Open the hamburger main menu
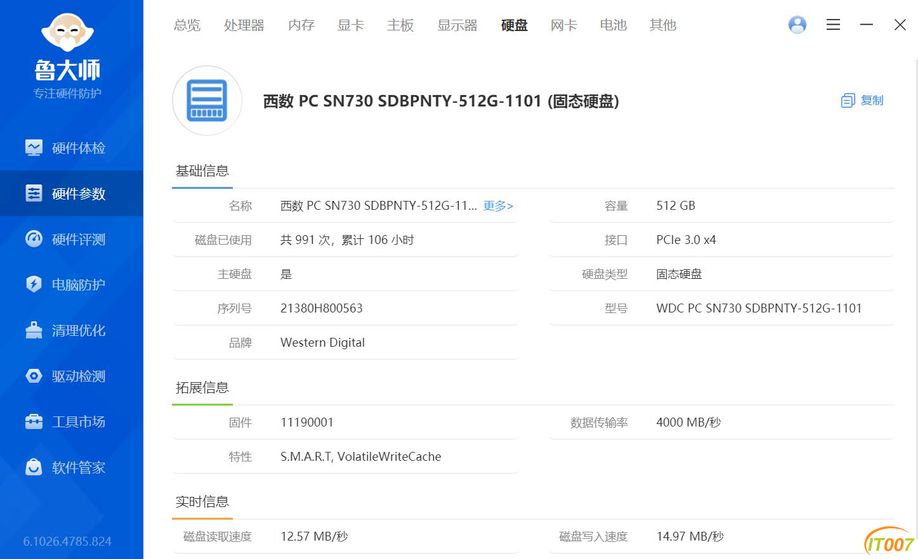918x559 pixels. [x=833, y=25]
